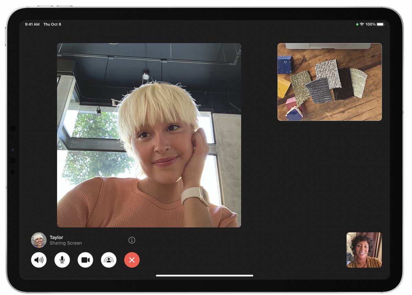Tap the Sharing Screen status text
Image resolution: width=412 pixels, height=295 pixels.
pos(66,243)
